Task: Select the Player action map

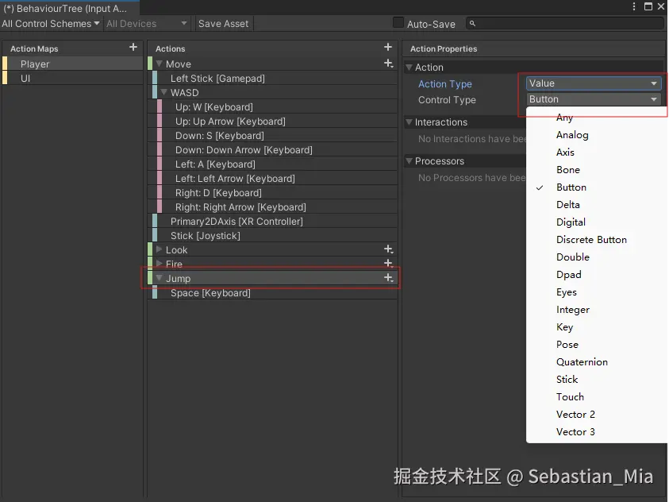Action: 72,64
